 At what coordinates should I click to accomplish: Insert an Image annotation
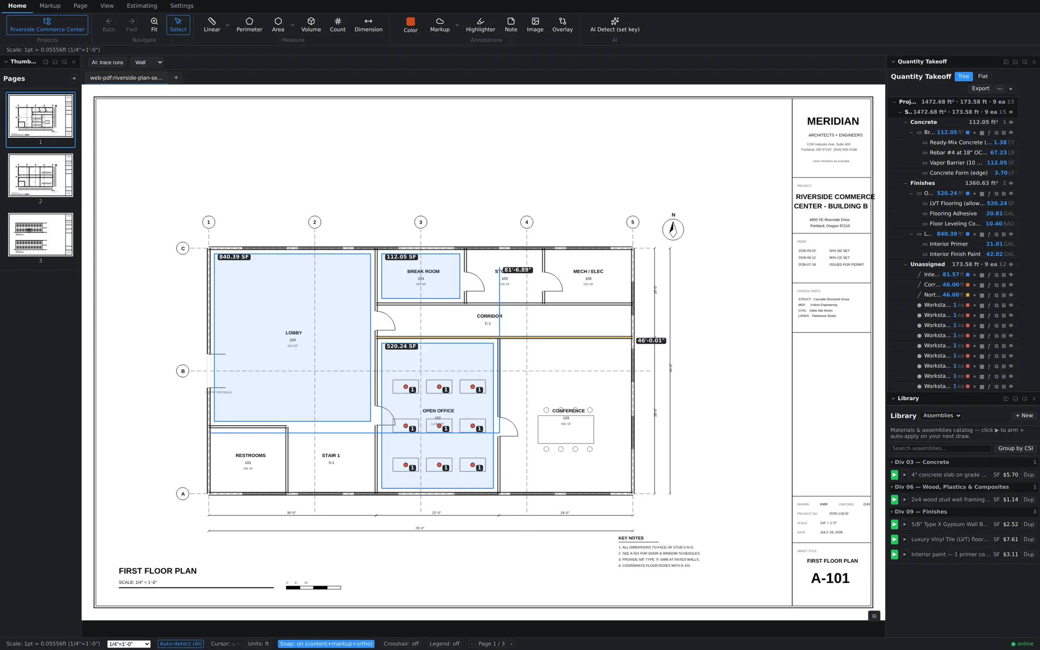point(535,25)
